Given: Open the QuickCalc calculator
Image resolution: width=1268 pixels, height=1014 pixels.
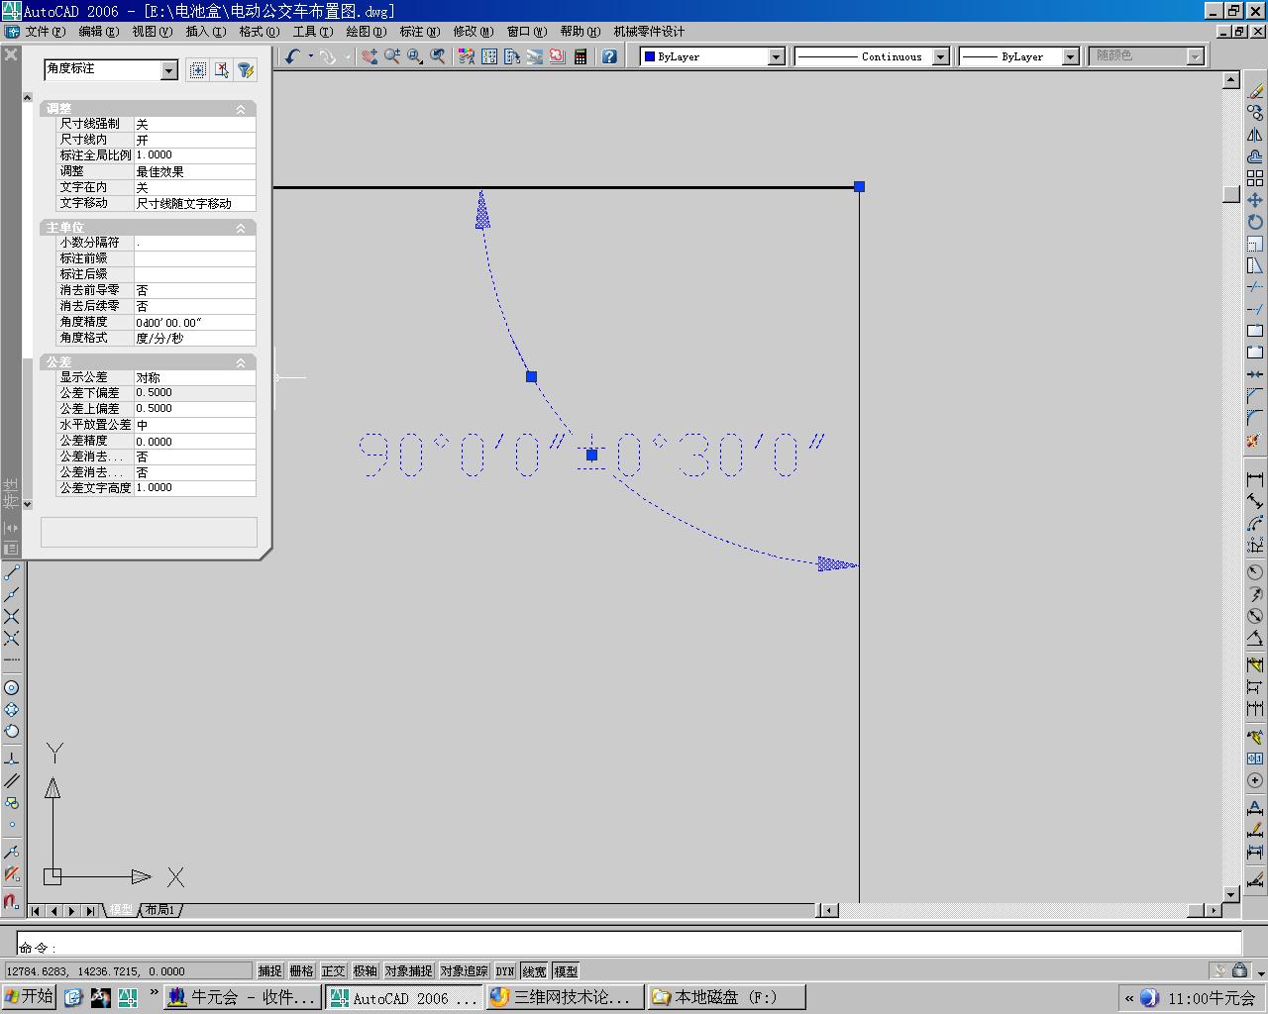Looking at the screenshot, I should pos(581,56).
